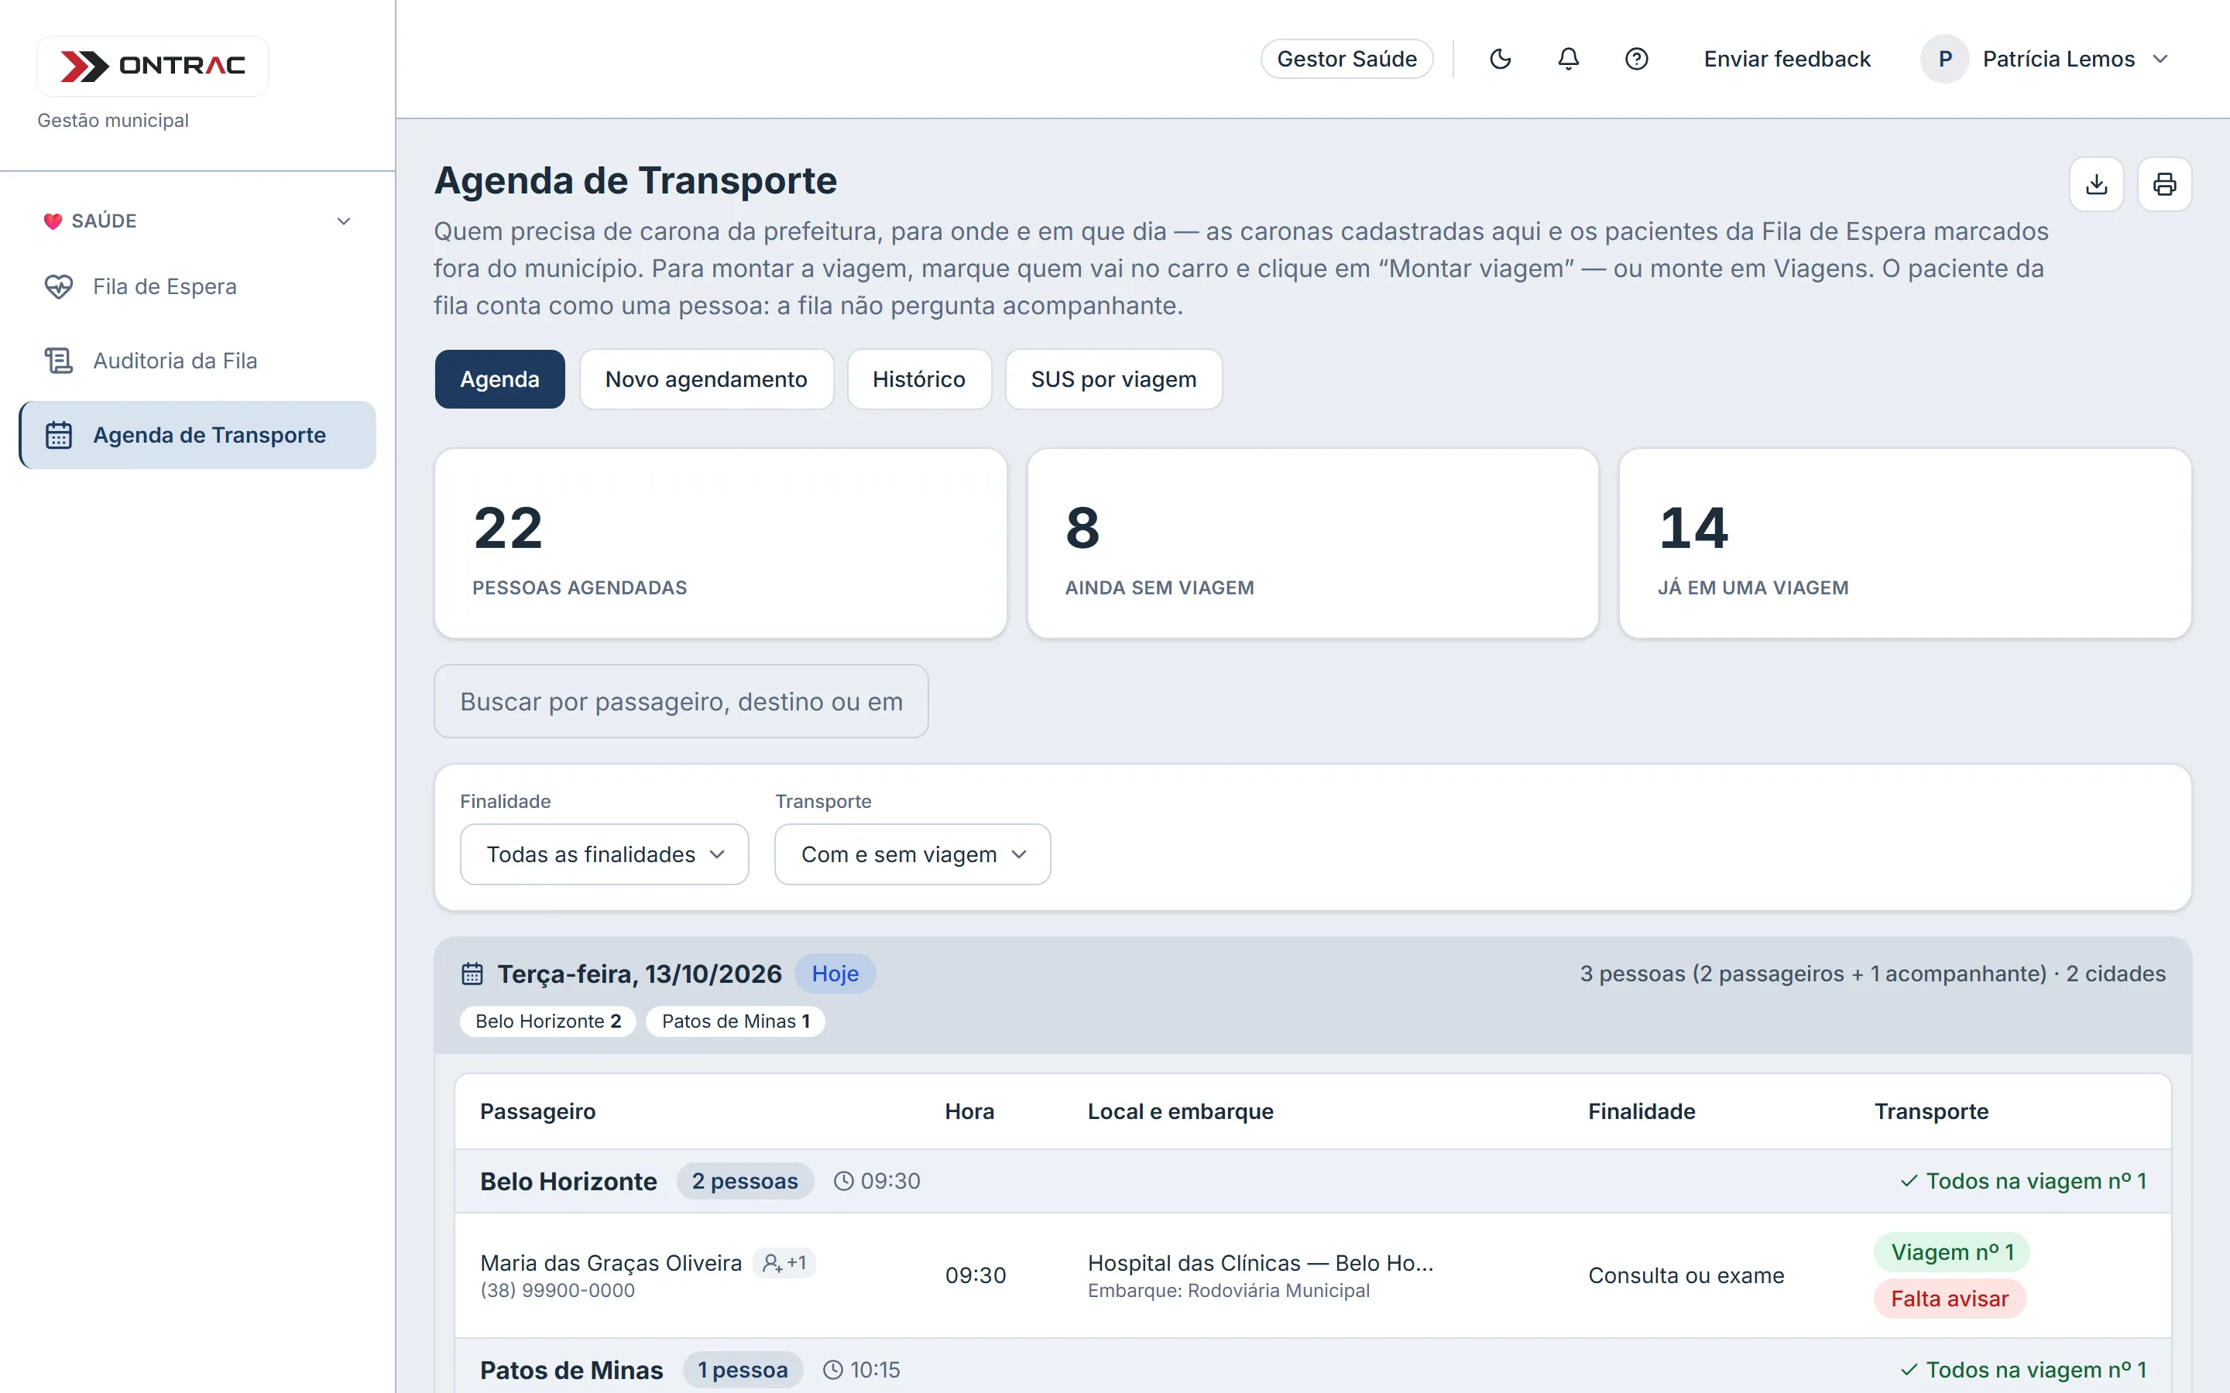Click the Hoje badge
2230x1393 pixels.
coord(835,974)
